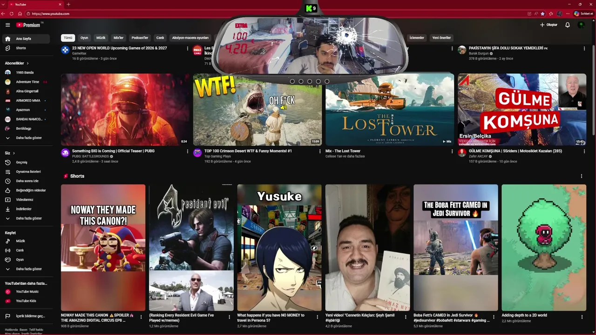The width and height of the screenshot is (596, 335).
Task: Open options for Adding depth to 2D world short
Action: (x=582, y=317)
